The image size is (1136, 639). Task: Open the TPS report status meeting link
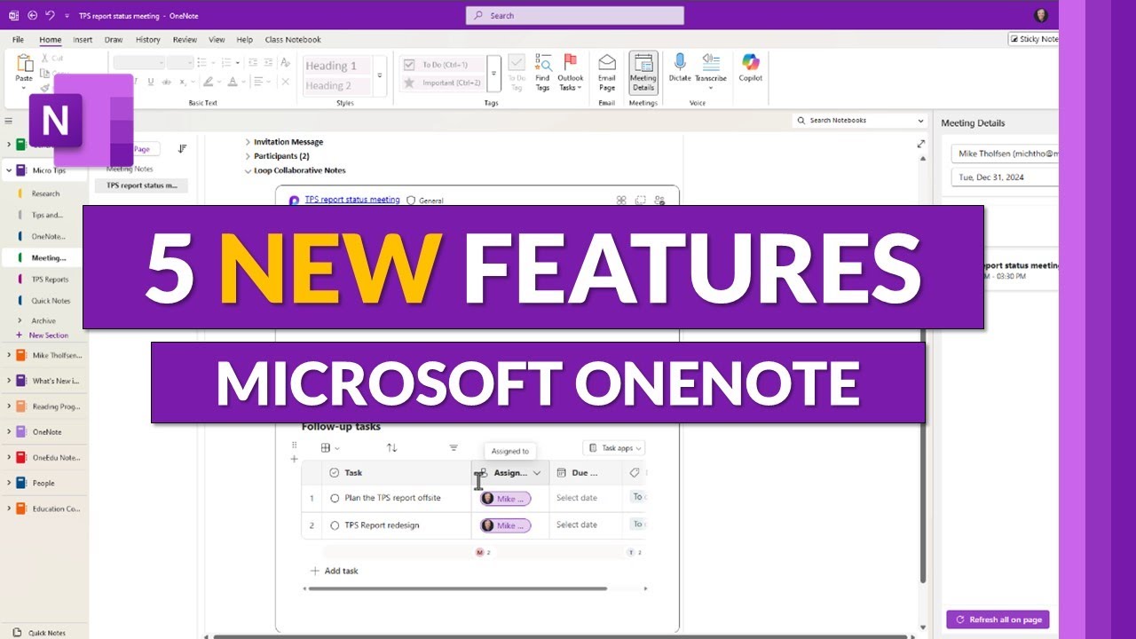point(352,200)
